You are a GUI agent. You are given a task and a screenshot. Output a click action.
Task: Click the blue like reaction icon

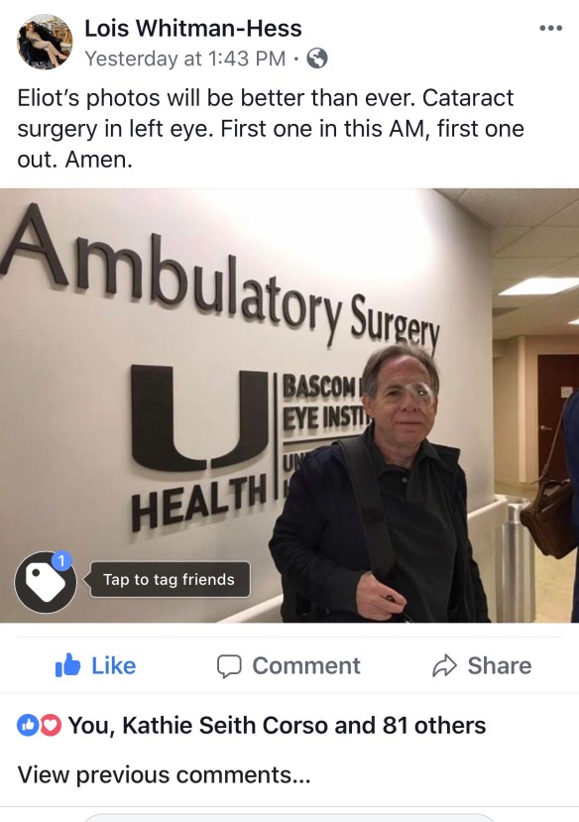[26, 725]
